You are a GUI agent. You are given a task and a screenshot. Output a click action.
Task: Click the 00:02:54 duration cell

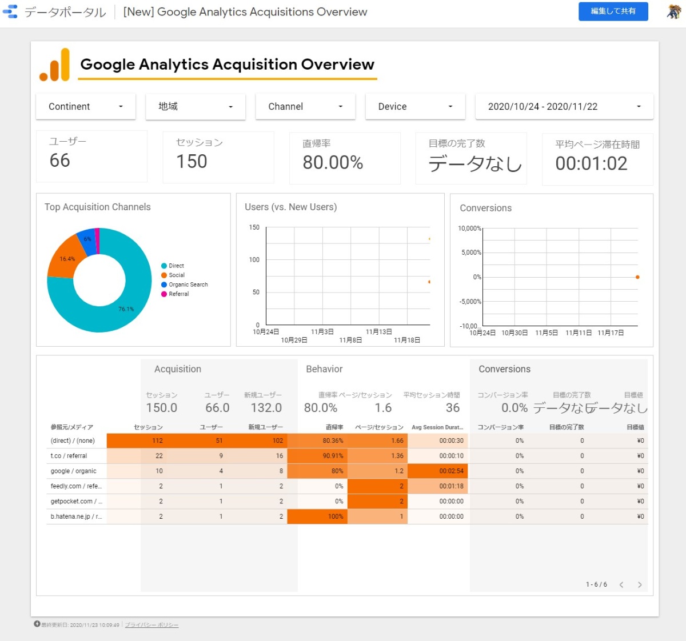438,471
